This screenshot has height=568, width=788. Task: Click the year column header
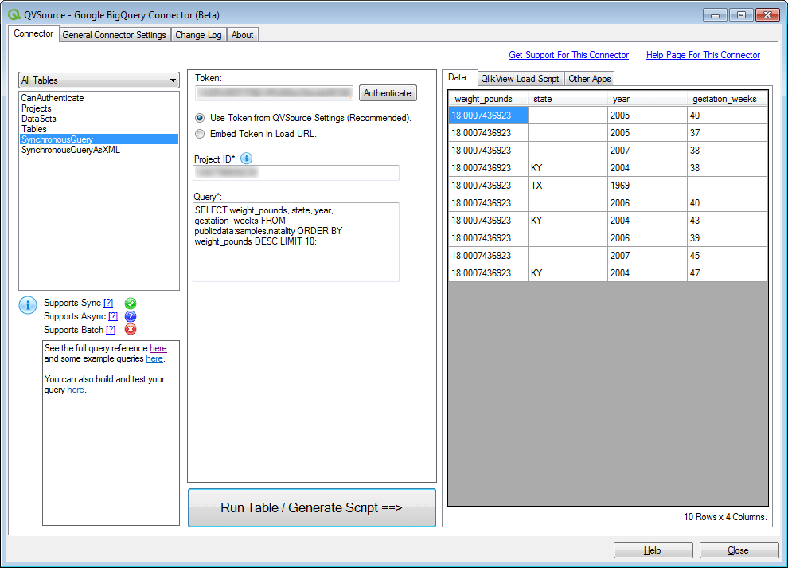pyautogui.click(x=647, y=99)
